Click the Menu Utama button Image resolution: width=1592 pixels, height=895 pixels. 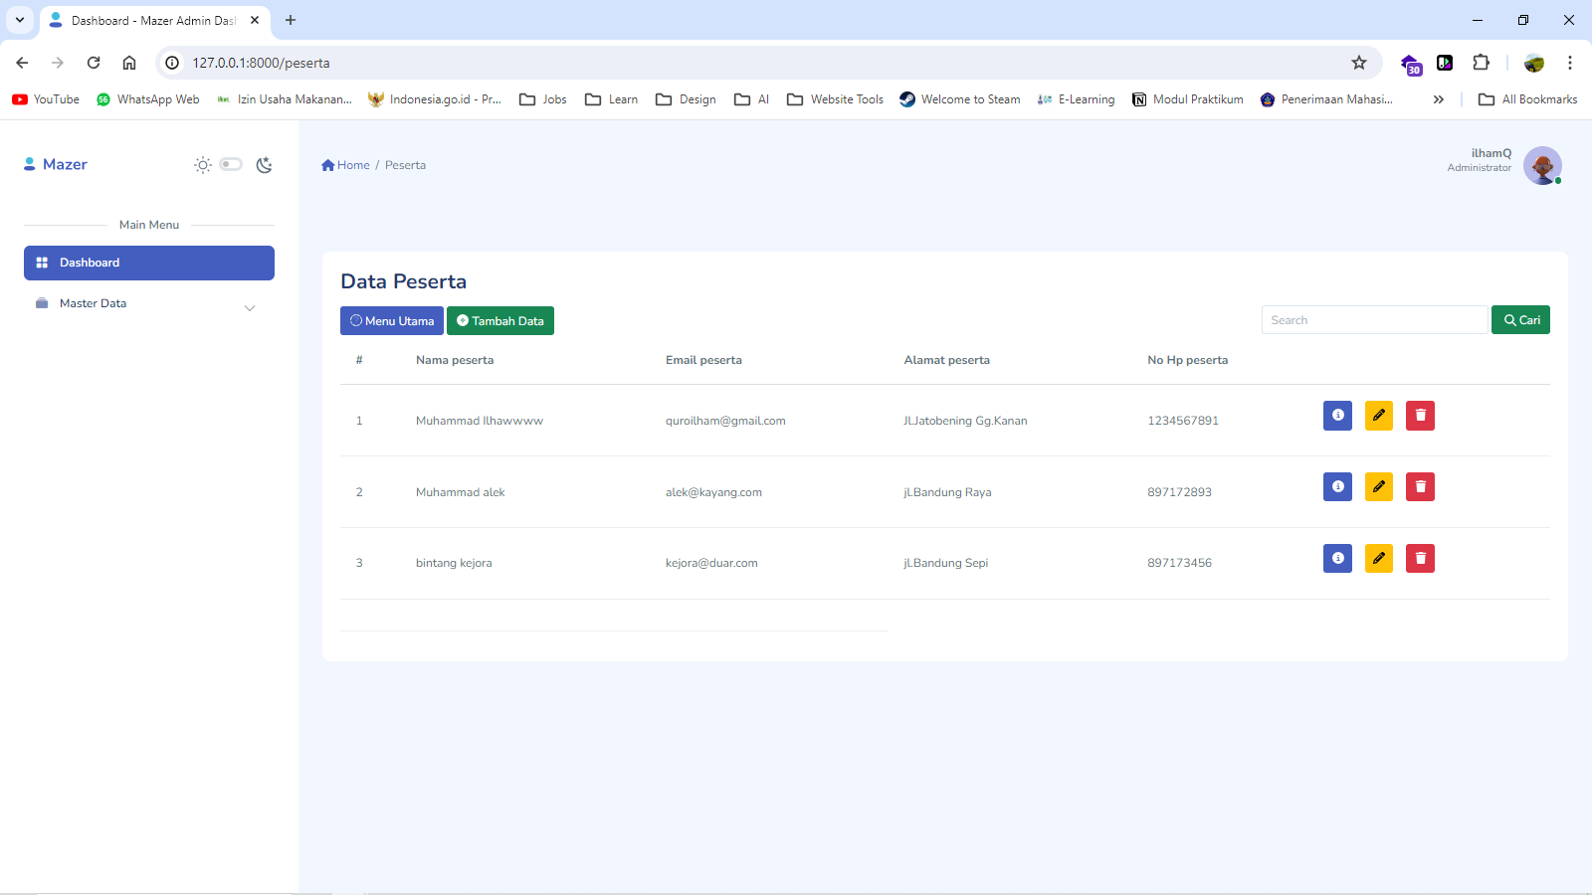click(x=392, y=321)
